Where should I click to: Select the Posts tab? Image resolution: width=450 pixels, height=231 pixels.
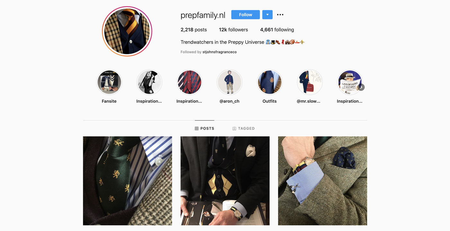[204, 129]
